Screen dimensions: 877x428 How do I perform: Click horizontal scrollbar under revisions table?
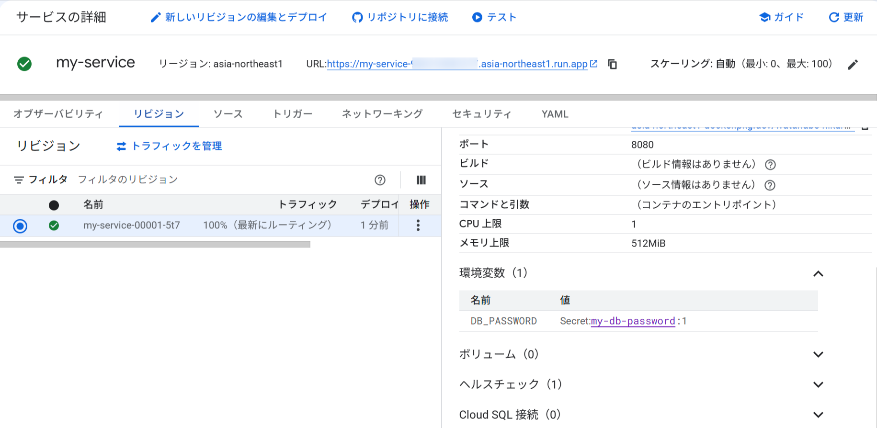coord(155,244)
